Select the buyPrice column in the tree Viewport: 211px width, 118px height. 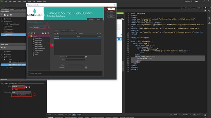[x=37, y=53]
